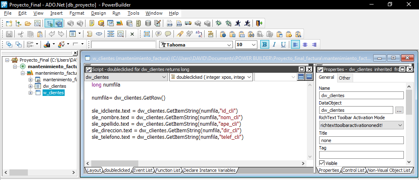Click the Redo arrow icon
The width and height of the screenshot is (419, 180).
[x=61, y=34]
